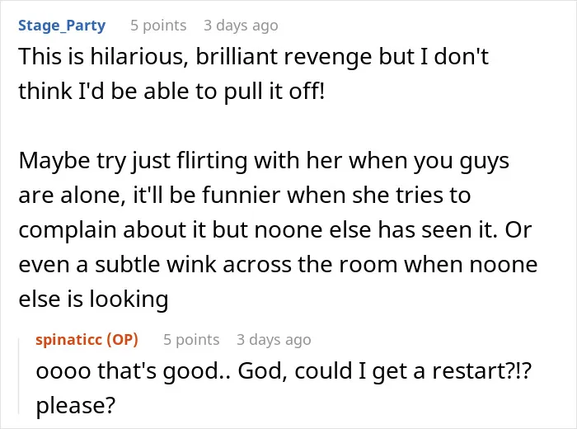Click the word "please?" in the reply
This screenshot has width=577, height=429.
(76, 406)
